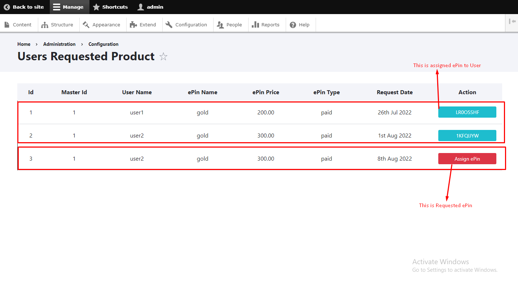Click the Configuration wrench icon
518x288 pixels.
169,25
